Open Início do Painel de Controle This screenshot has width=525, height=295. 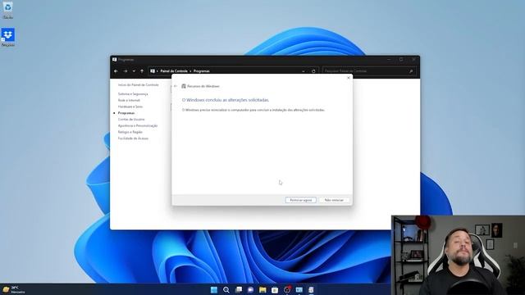[x=139, y=85]
